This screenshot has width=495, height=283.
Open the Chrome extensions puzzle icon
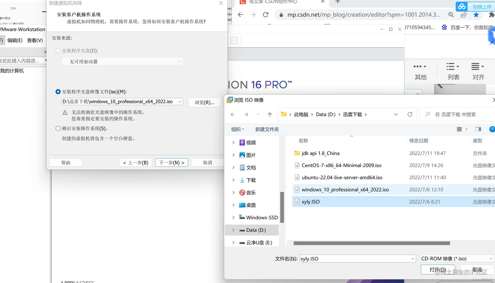[491, 15]
